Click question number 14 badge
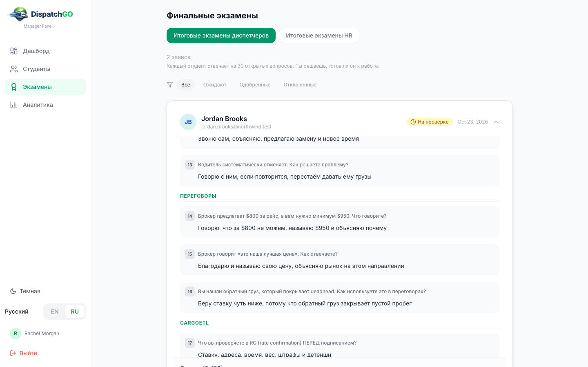588x367 pixels. click(x=190, y=216)
